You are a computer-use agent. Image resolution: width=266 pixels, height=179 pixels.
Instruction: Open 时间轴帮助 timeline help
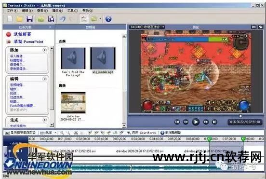[x=171, y=133]
